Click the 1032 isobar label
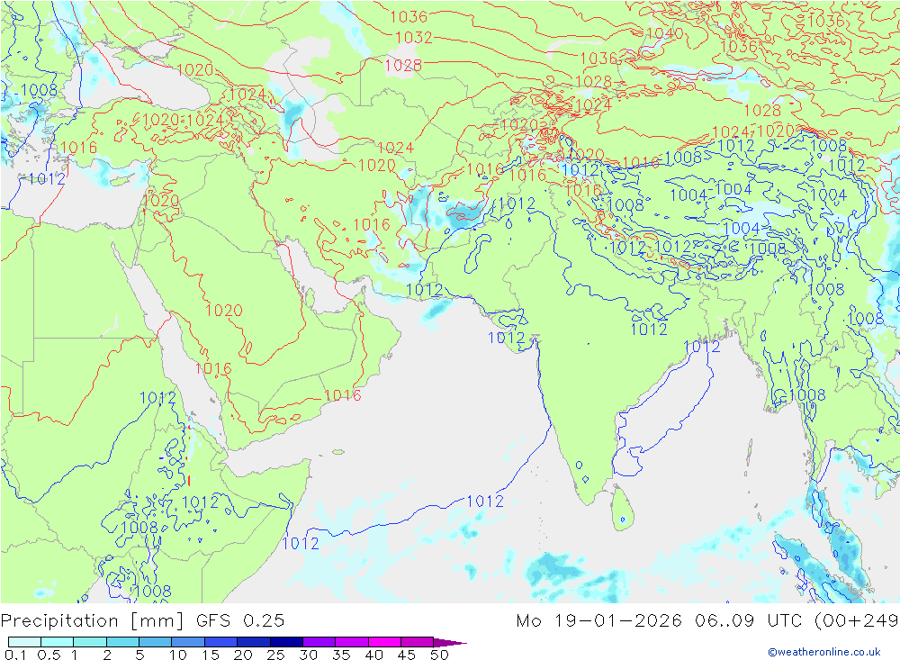Viewport: 900px width, 660px height. [413, 37]
